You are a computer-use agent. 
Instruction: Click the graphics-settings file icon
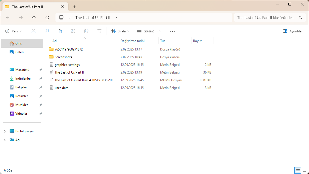[x=51, y=64]
